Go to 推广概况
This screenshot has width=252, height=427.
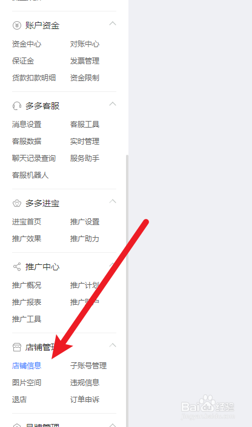pos(27,285)
